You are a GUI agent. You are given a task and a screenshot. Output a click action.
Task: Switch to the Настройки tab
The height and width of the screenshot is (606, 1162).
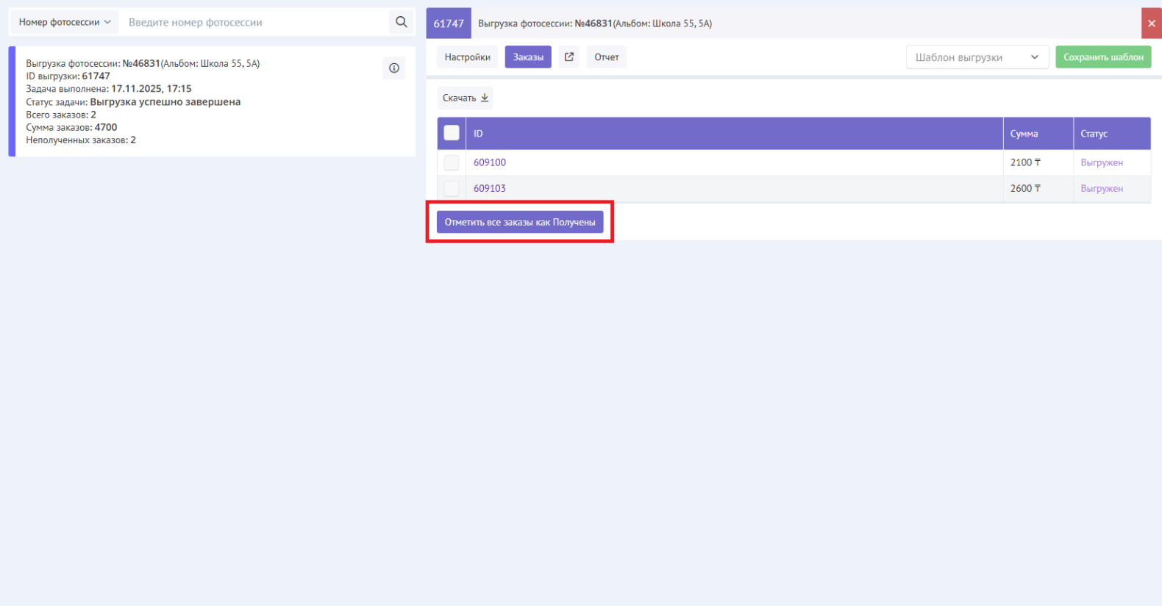[467, 57]
